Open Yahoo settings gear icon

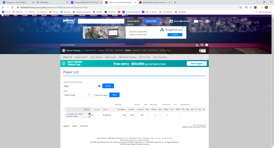tap(207, 21)
